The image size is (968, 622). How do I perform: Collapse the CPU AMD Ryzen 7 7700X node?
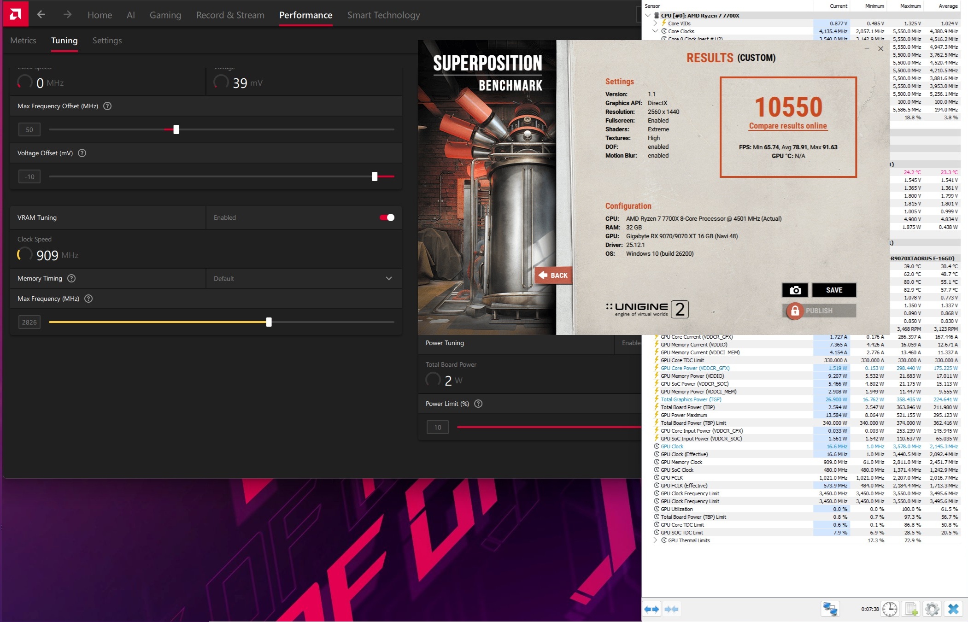(x=648, y=15)
